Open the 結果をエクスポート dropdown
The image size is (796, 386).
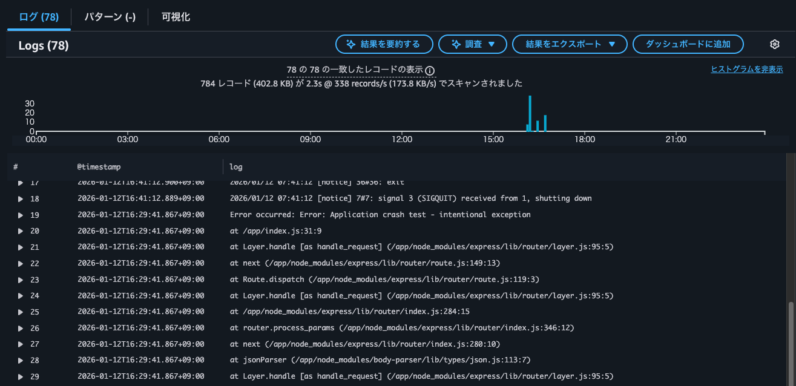pos(569,44)
